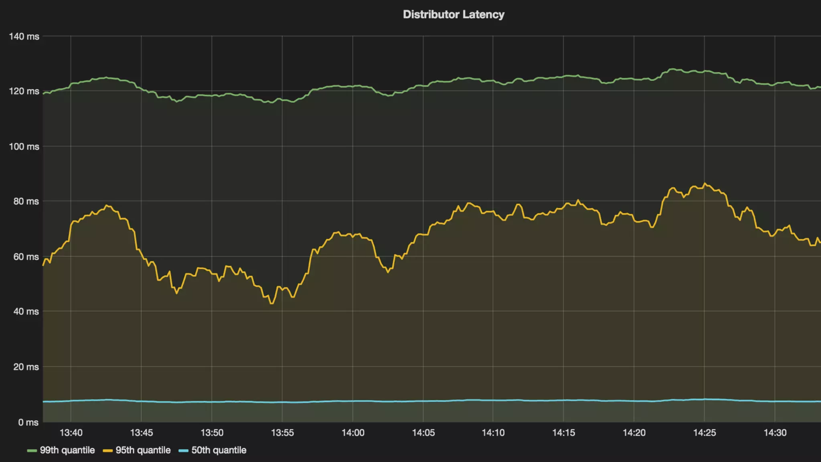Click the yellow line's highest peak near 14:25
821x462 pixels.
tap(705, 184)
